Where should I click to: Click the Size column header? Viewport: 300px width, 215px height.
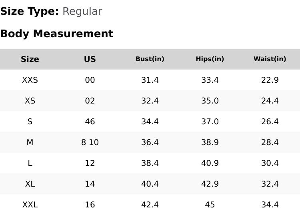click(x=30, y=59)
